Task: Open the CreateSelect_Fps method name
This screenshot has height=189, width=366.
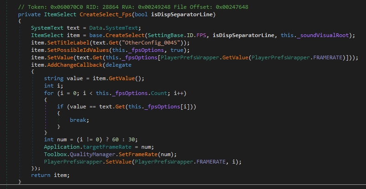Action: click(106, 14)
